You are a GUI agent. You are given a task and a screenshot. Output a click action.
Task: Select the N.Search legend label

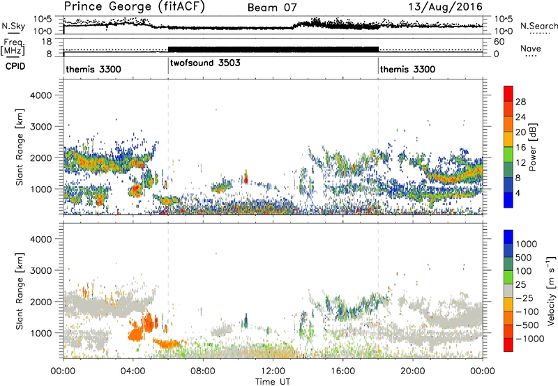[x=538, y=26]
